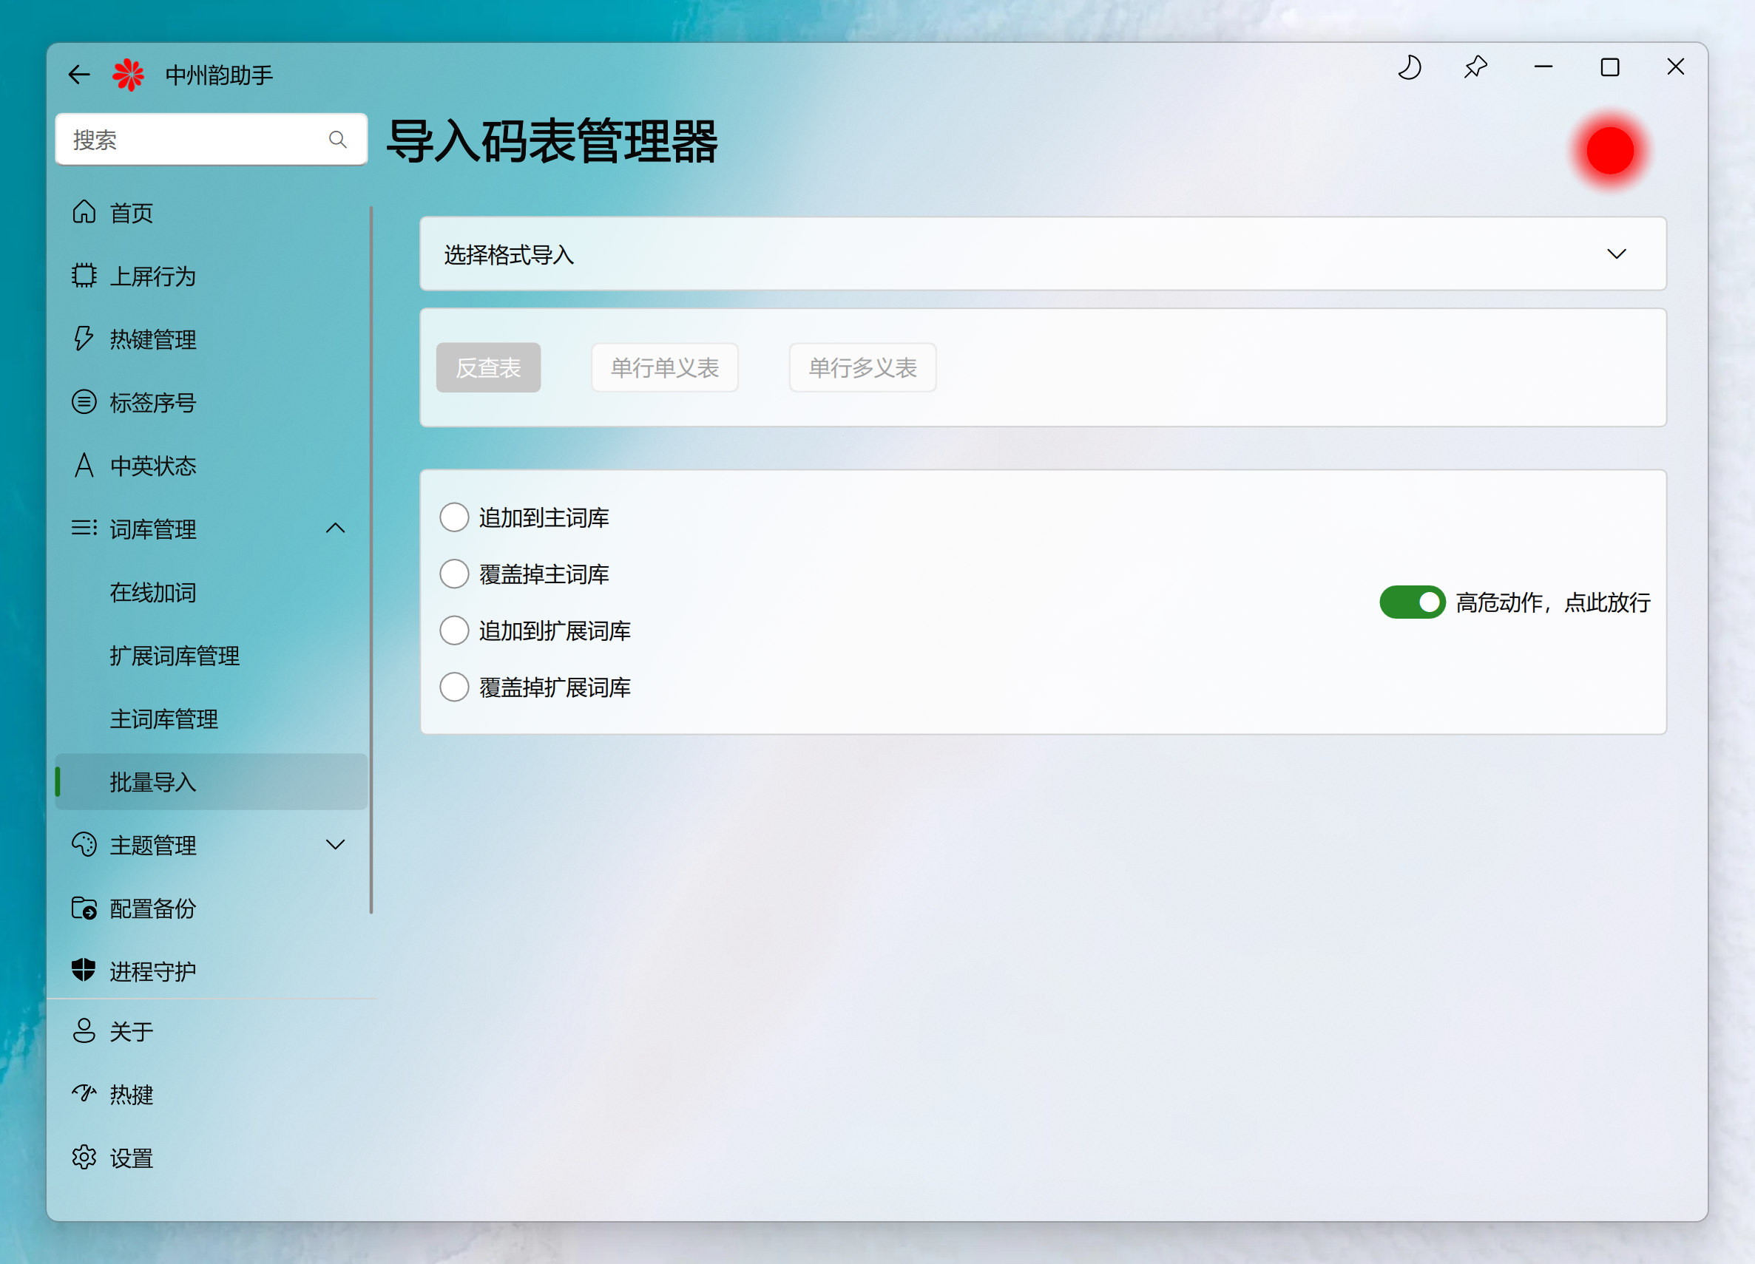Select 追加到主词库 radio option
This screenshot has width=1755, height=1264.
tap(454, 517)
